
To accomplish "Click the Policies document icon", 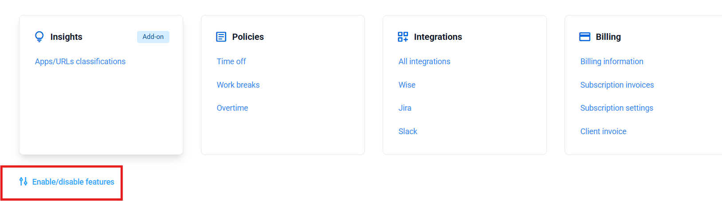I will (221, 37).
